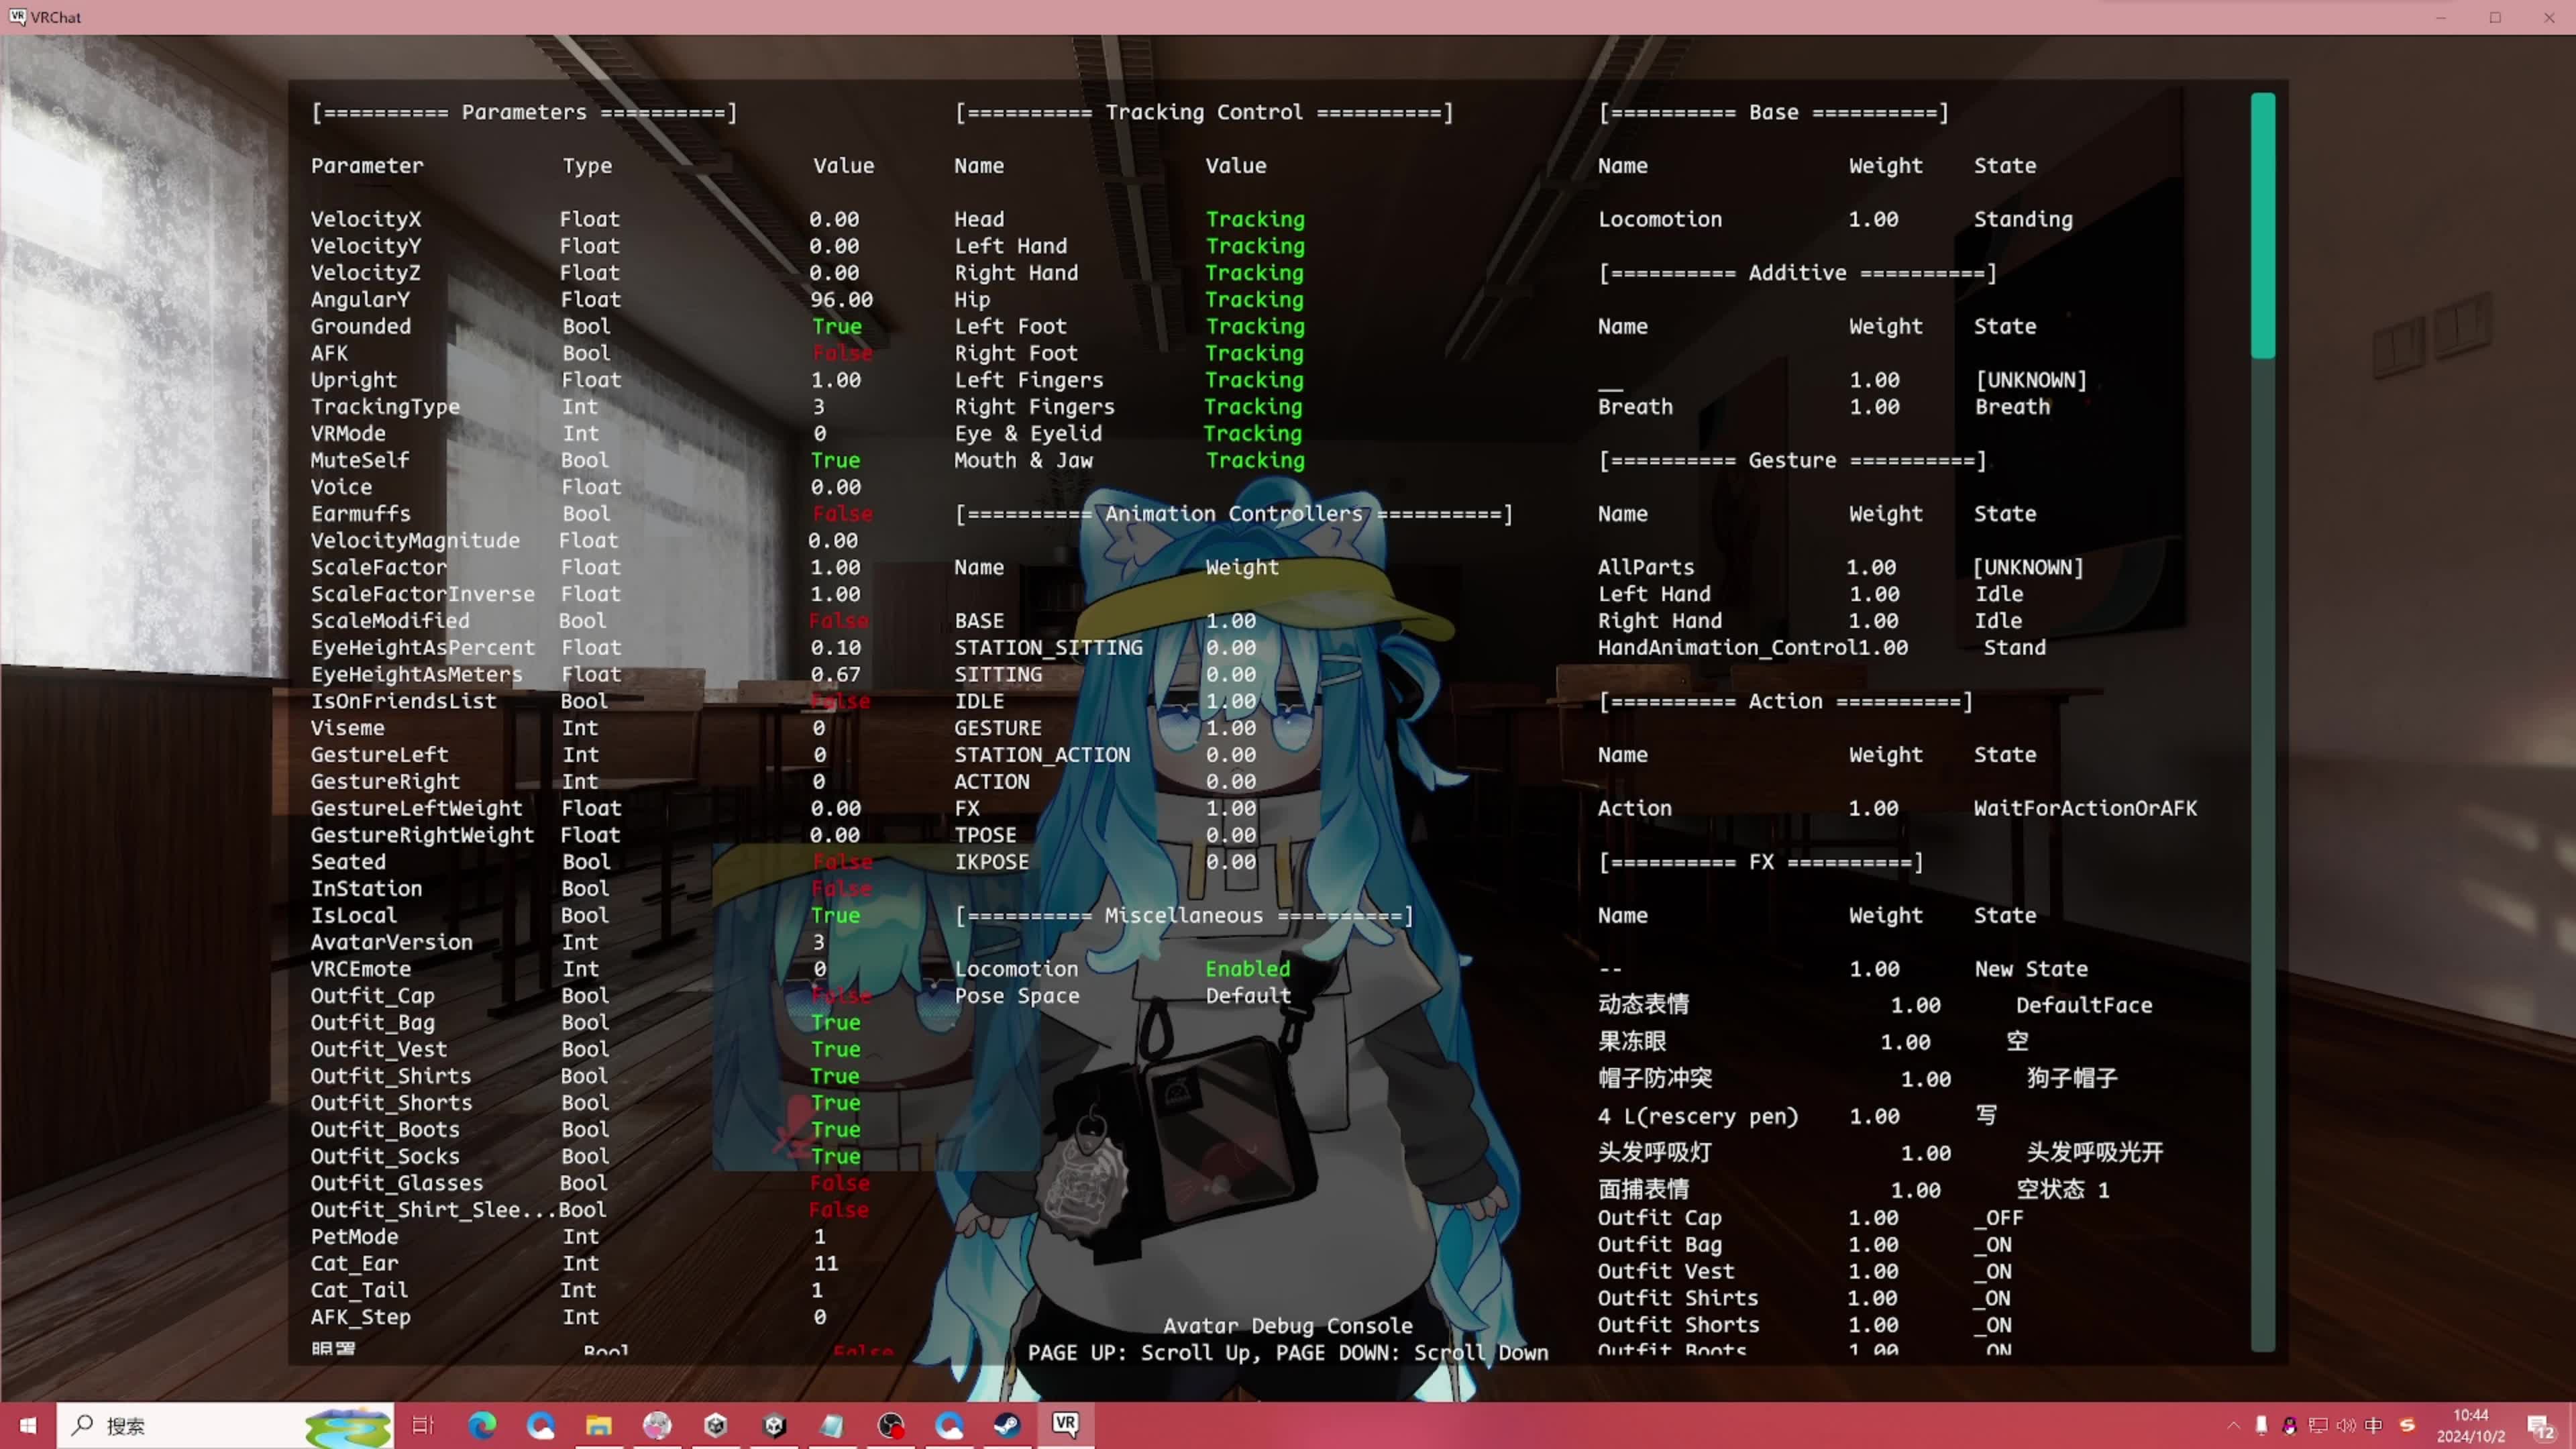
Task: Click the 'TrackingType' parameter name
Action: [385, 406]
